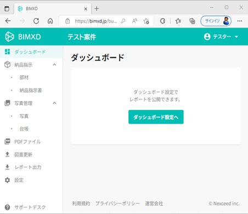The height and width of the screenshot is (214, 248).
Task: Open the browser extensions icon
Action: tap(162, 21)
